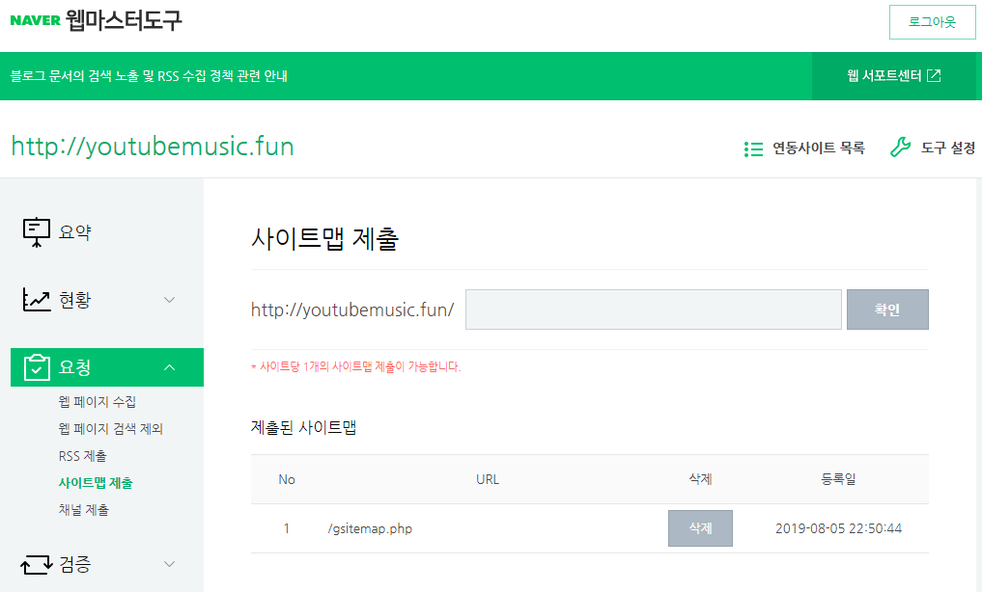Open the http://youtubemusic.fun site title link

pyautogui.click(x=153, y=147)
